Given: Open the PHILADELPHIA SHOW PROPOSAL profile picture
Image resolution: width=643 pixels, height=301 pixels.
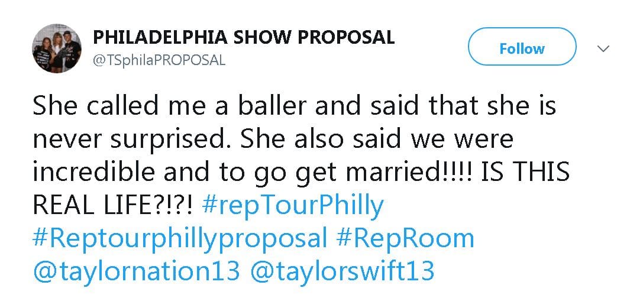Looking at the screenshot, I should pyautogui.click(x=57, y=48).
